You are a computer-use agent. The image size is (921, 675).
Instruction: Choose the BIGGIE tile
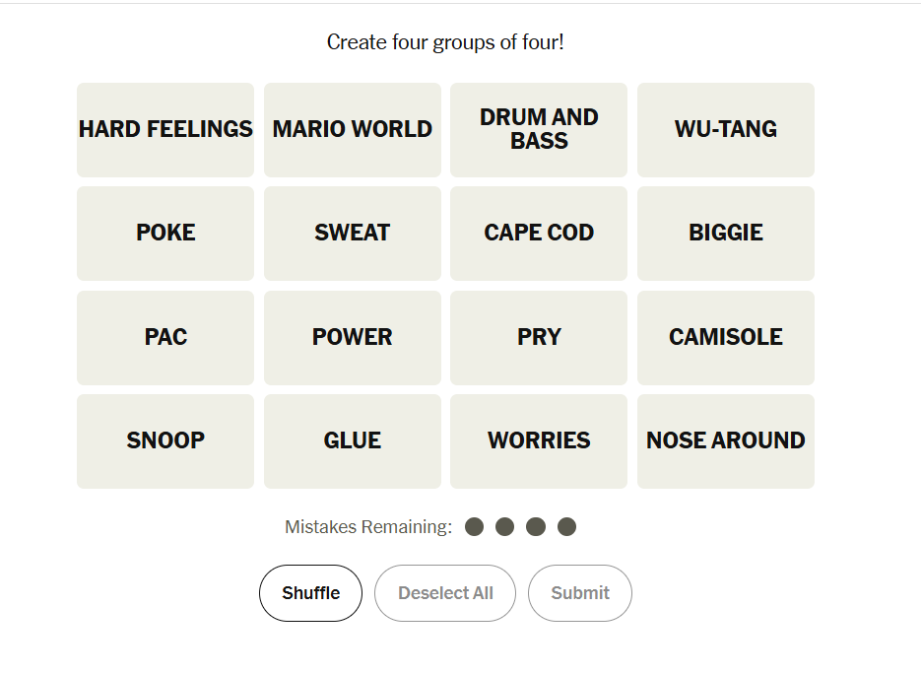[x=726, y=234]
